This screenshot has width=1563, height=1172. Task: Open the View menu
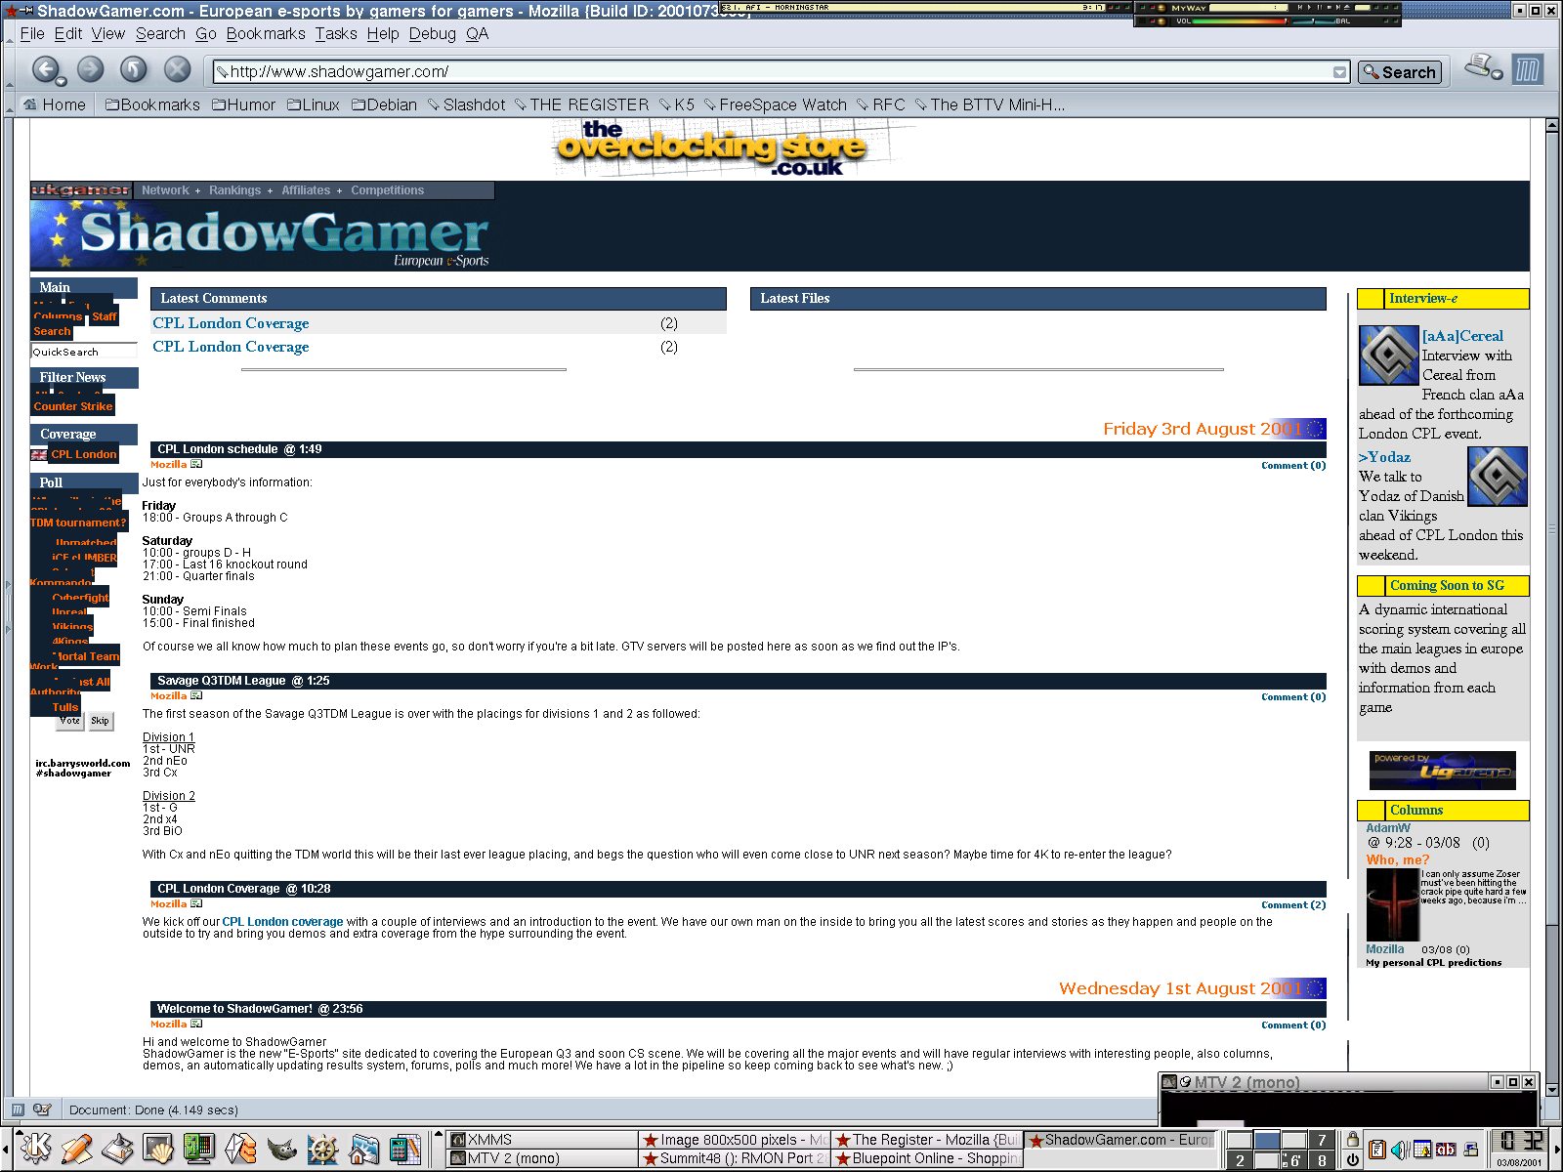108,33
